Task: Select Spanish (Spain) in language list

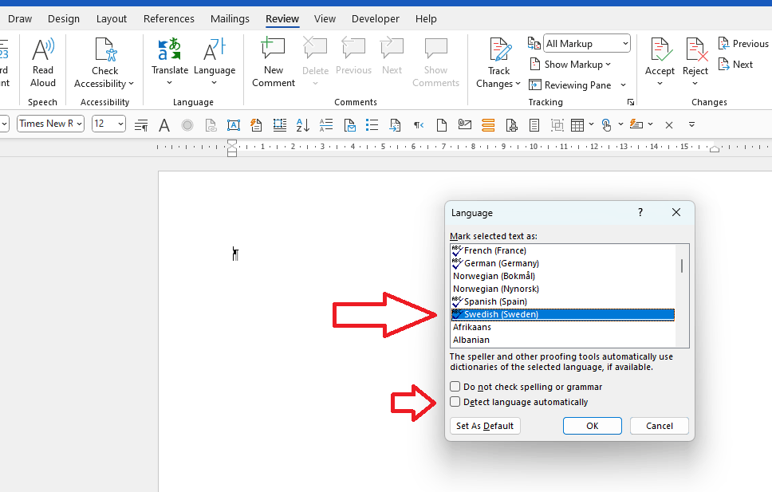Action: [x=563, y=302]
